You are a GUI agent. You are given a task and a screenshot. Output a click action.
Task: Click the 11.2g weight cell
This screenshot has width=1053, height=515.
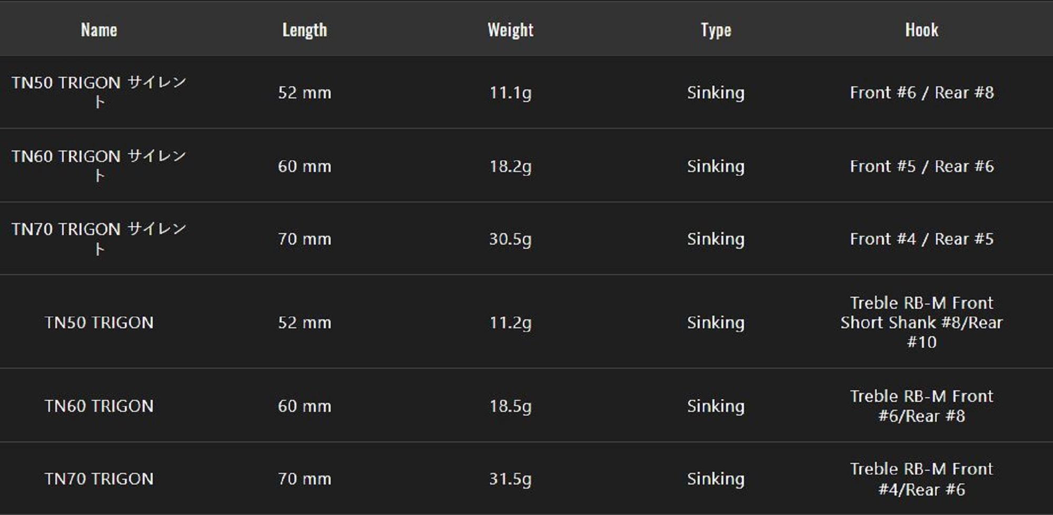coord(510,322)
